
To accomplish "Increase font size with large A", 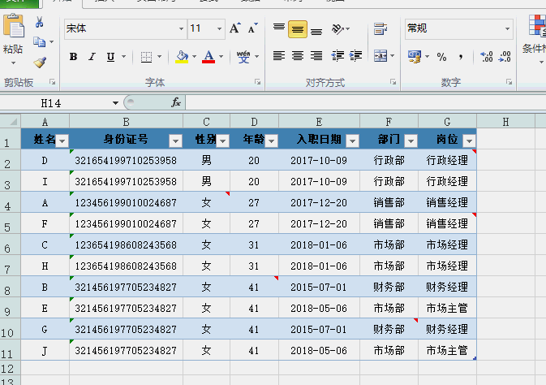I will coord(235,28).
